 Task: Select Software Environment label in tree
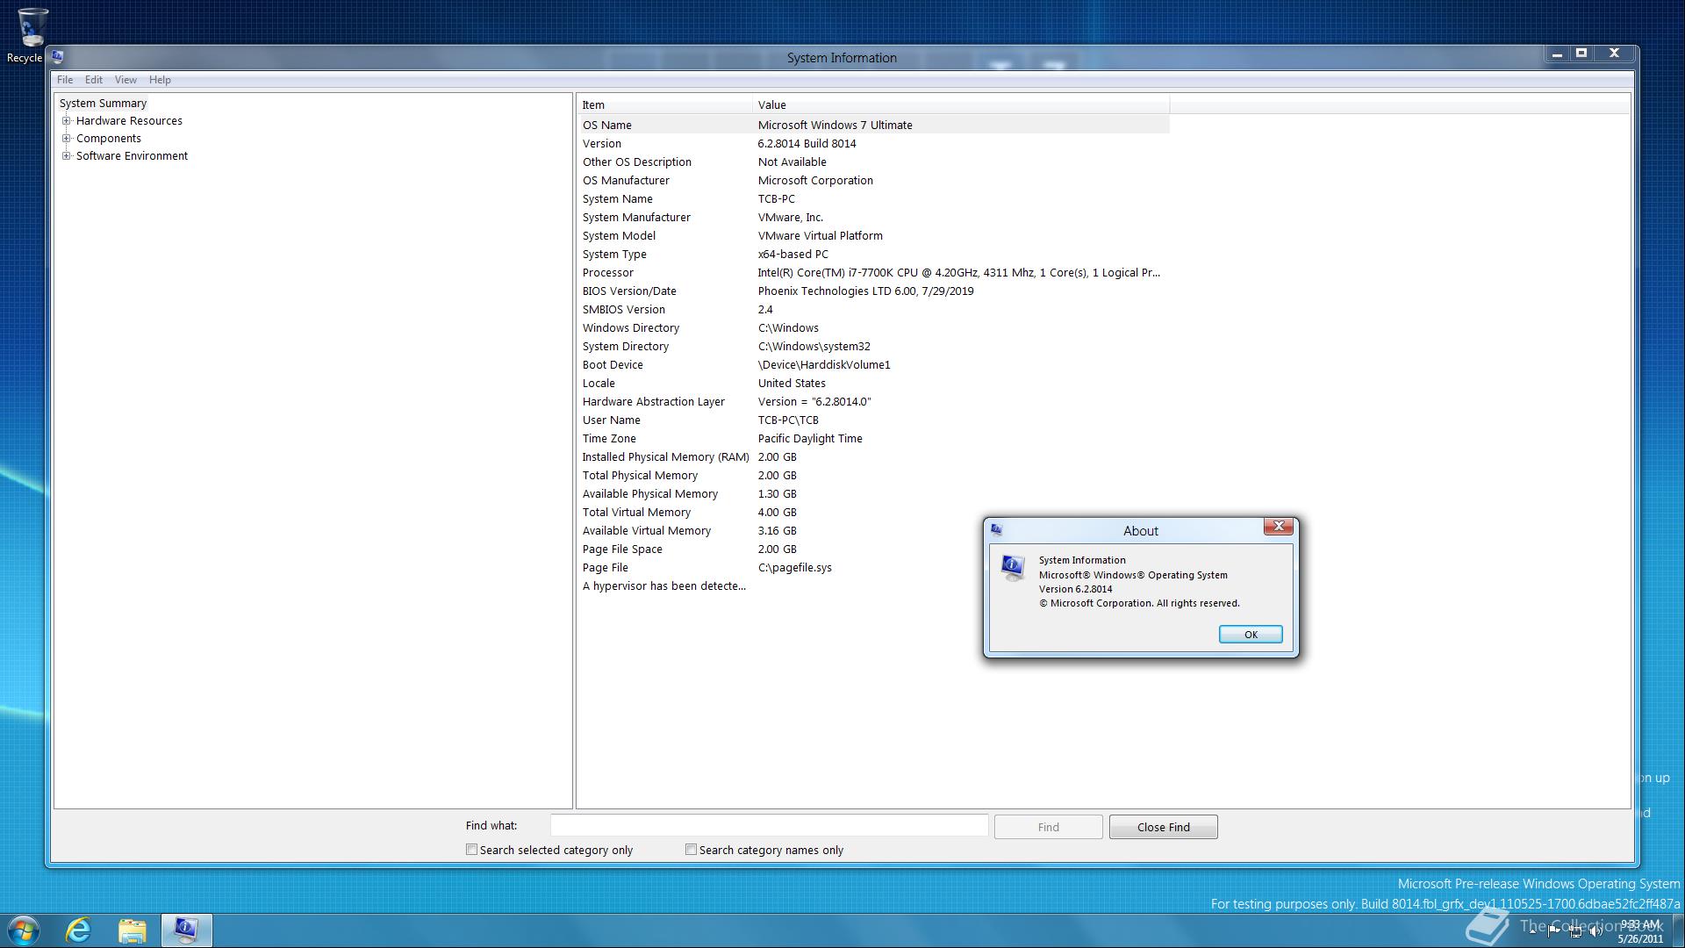point(132,156)
